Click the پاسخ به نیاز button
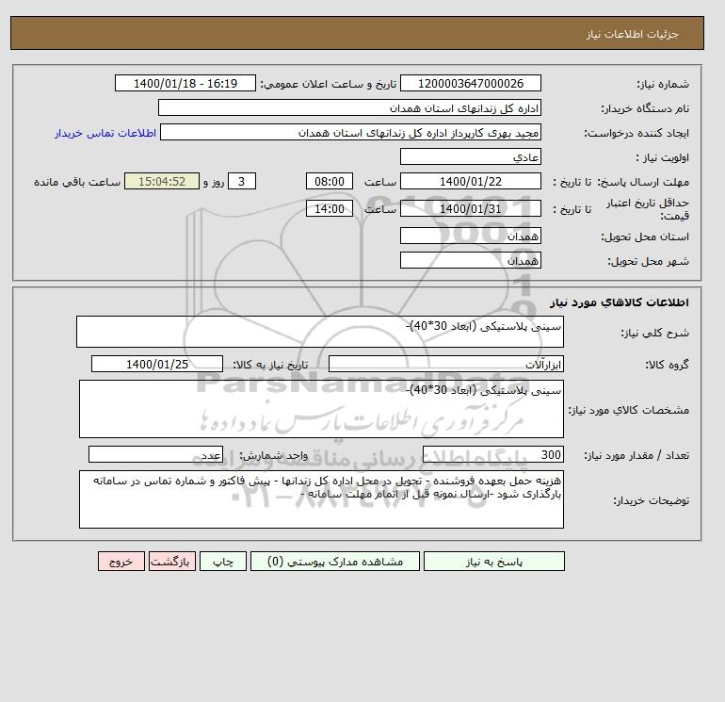Screen dimensions: 725x702 pos(493,562)
